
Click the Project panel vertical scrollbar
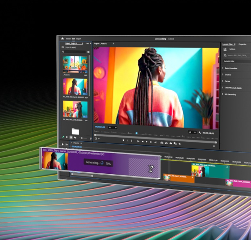pyautogui.click(x=89, y=75)
